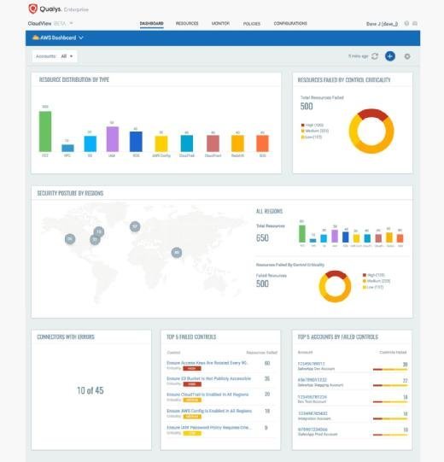The width and height of the screenshot is (444, 462).
Task: Click the Medium legend entry in top donut legend
Action: pos(315,131)
